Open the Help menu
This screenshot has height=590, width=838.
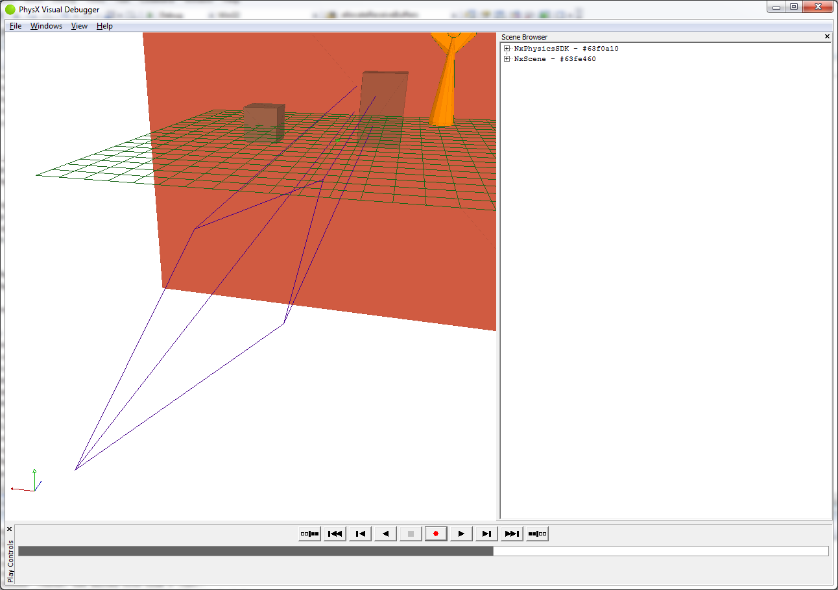pyautogui.click(x=104, y=26)
